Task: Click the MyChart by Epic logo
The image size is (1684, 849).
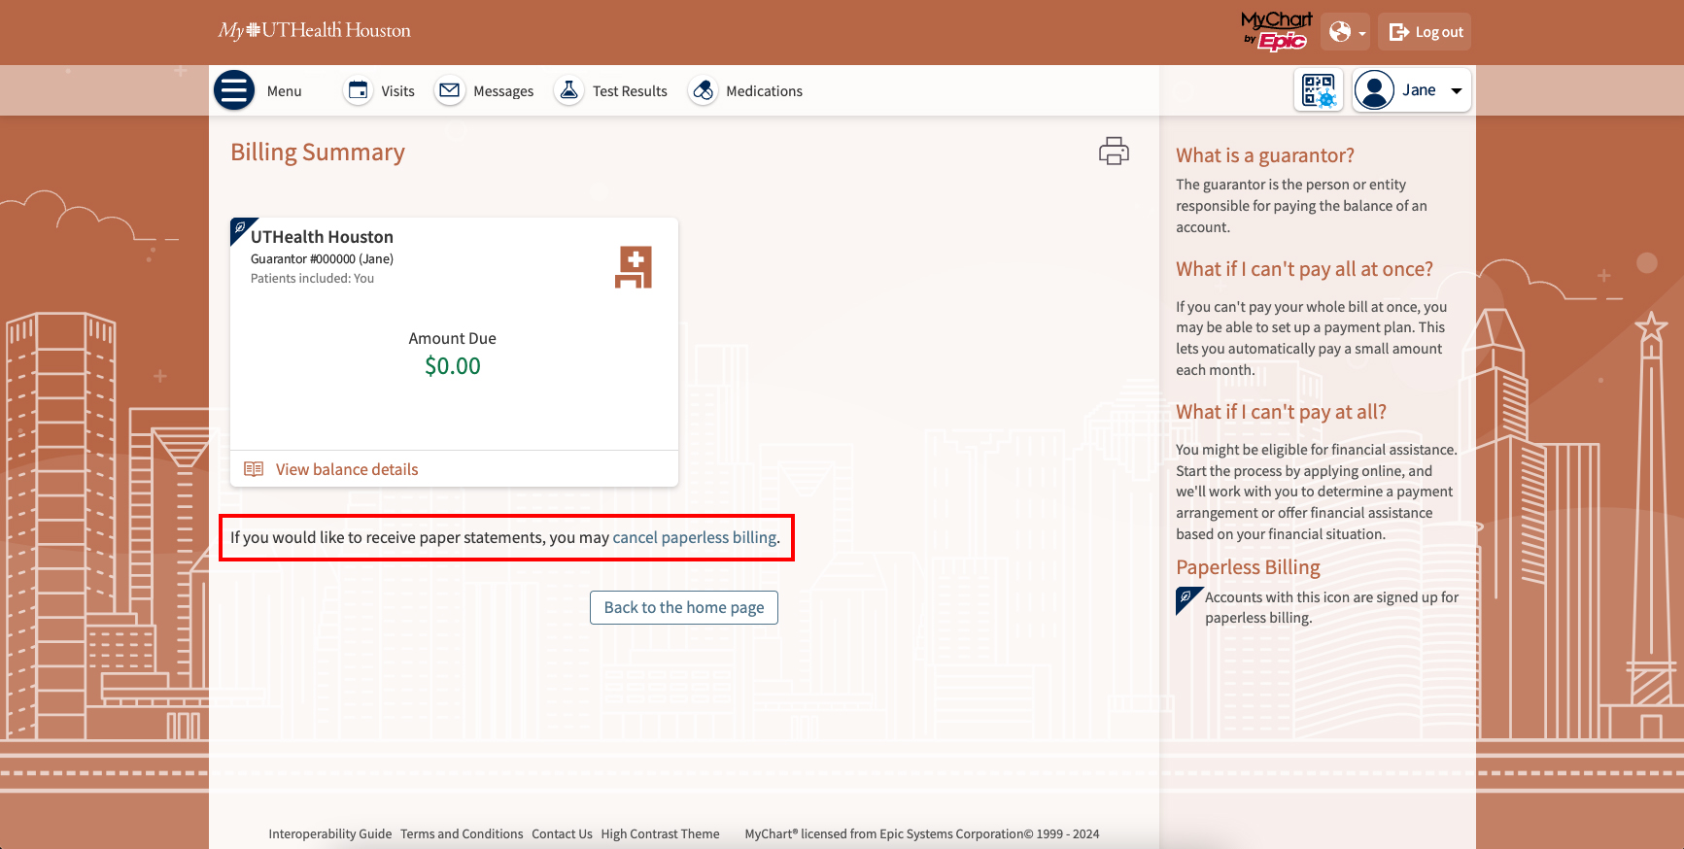Action: [1276, 31]
